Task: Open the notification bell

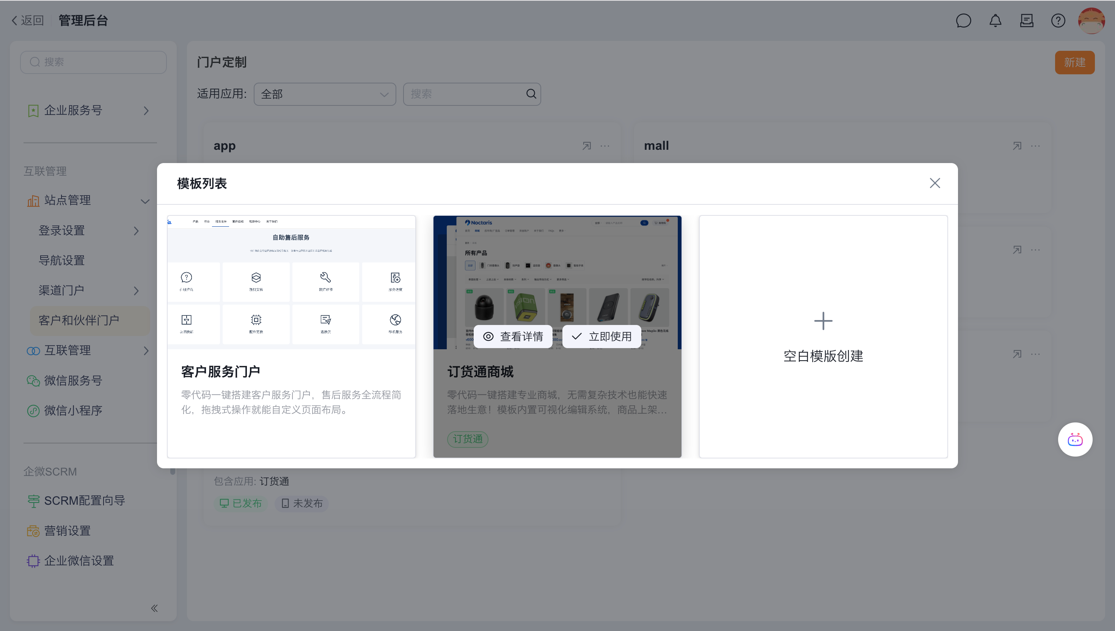Action: (x=995, y=20)
